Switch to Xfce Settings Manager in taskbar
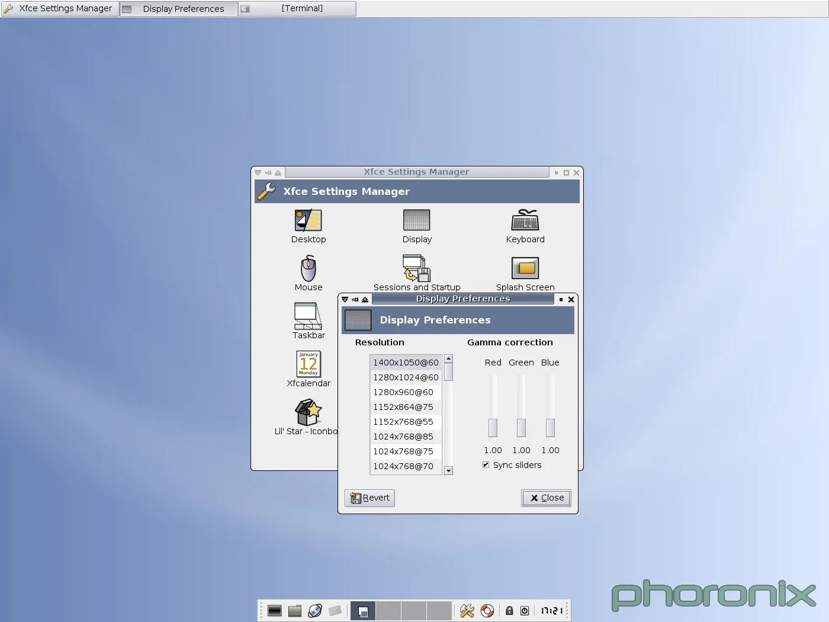This screenshot has height=622, width=829. pyautogui.click(x=60, y=8)
